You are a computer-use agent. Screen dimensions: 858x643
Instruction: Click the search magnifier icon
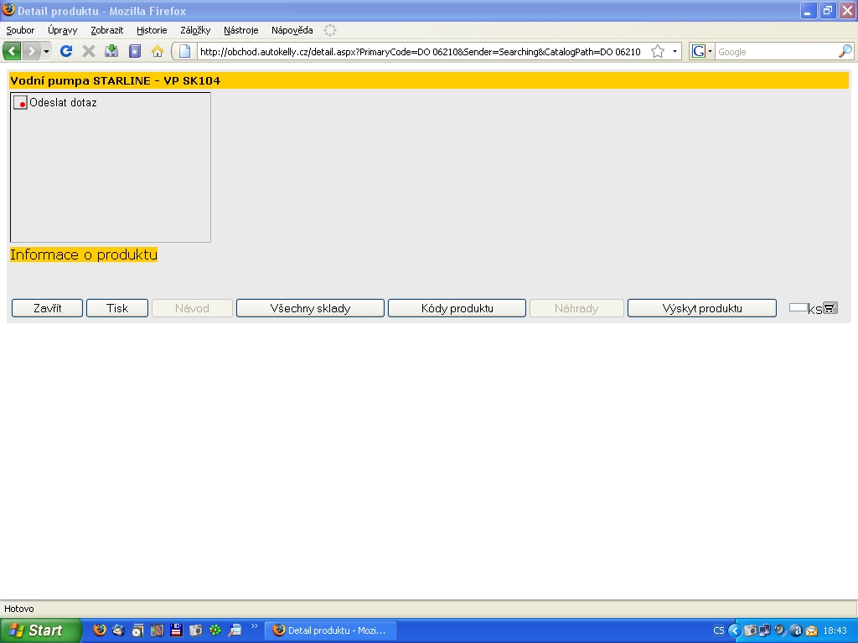pos(845,51)
